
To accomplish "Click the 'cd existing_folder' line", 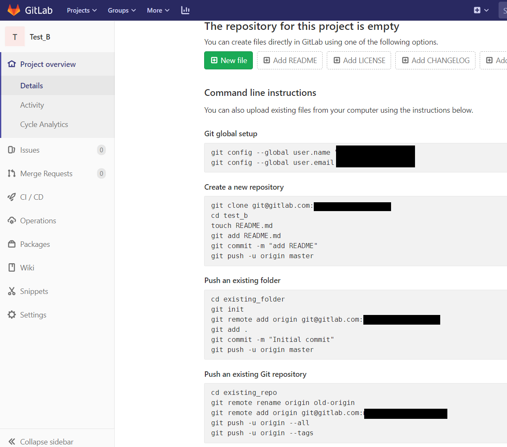I will click(248, 299).
